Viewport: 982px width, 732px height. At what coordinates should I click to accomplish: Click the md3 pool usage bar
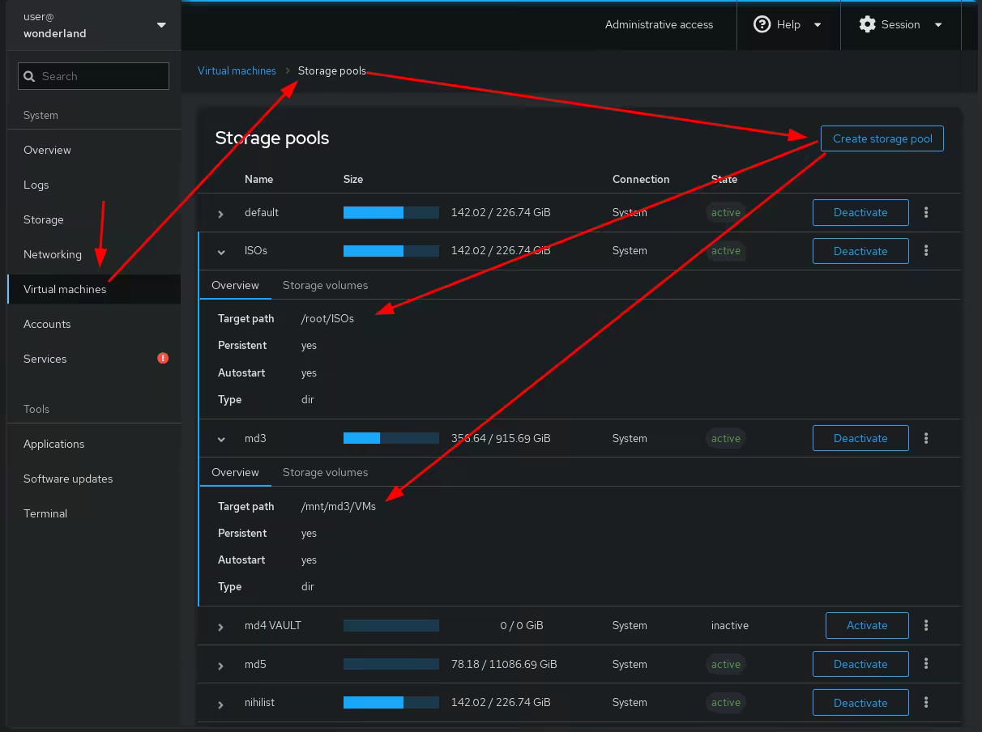click(x=391, y=438)
